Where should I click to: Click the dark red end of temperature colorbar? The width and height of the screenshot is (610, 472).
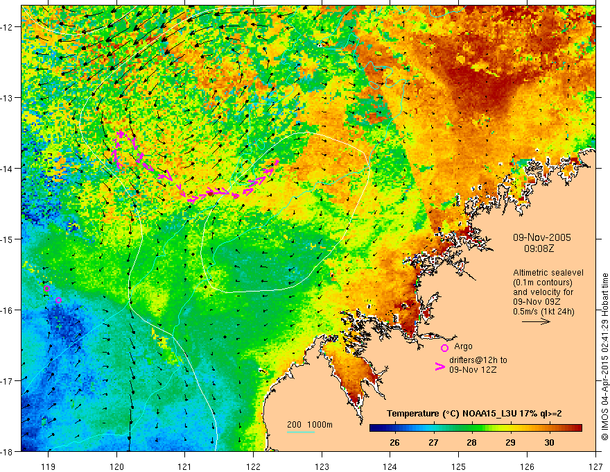(577, 428)
